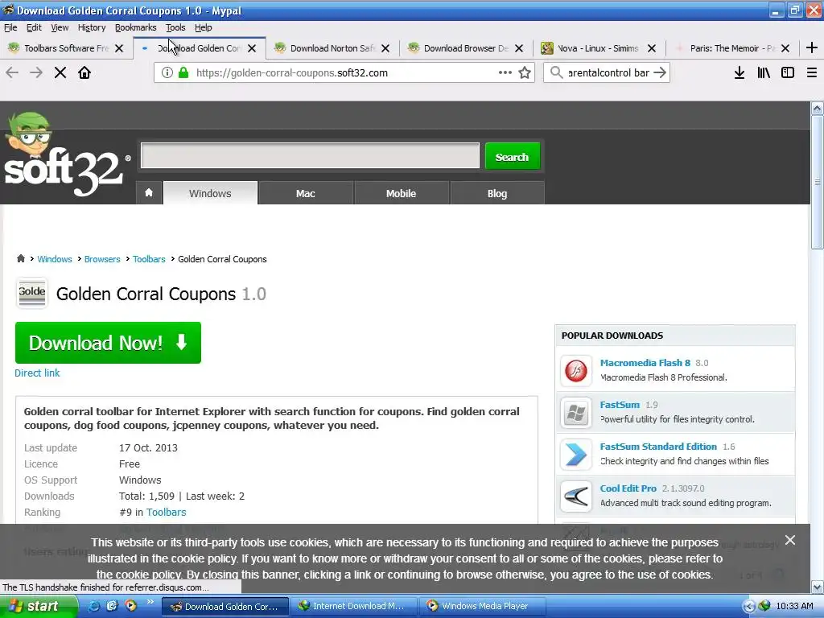Image resolution: width=824 pixels, height=618 pixels.
Task: Open the FastSum app icon
Action: [576, 413]
